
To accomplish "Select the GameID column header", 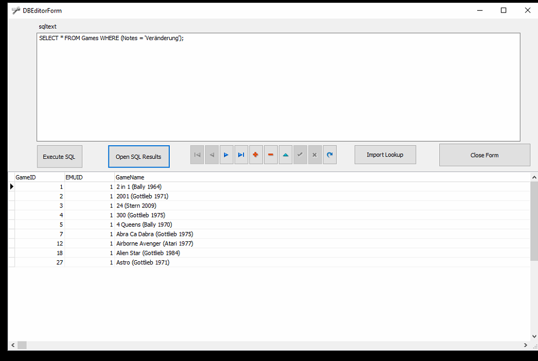I will click(x=40, y=177).
